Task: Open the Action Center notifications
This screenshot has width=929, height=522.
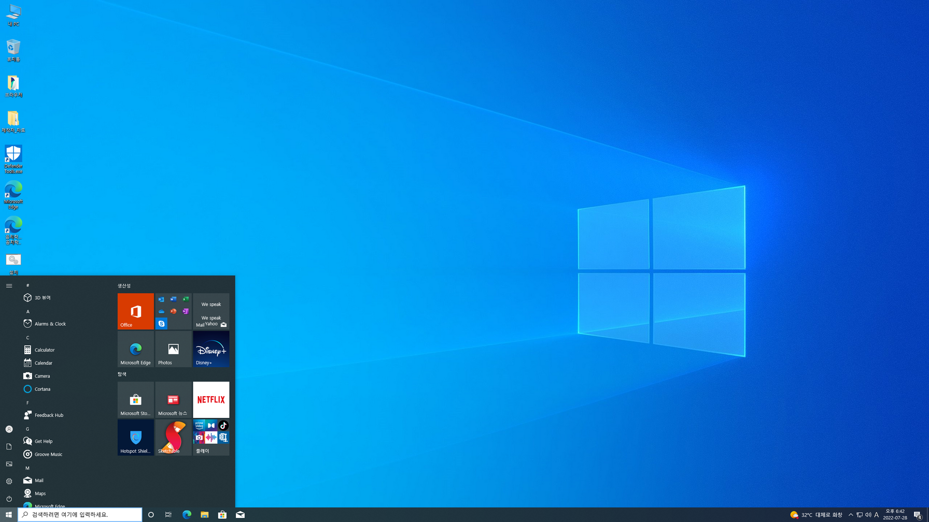Action: pyautogui.click(x=918, y=515)
